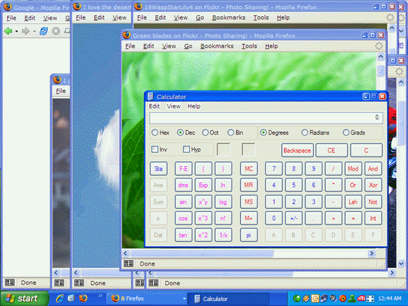
Task: Click the ATI tray icon
Action: [x=361, y=298]
